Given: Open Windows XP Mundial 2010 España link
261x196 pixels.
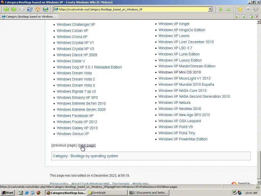Looking at the screenshot, I should click(x=186, y=84).
